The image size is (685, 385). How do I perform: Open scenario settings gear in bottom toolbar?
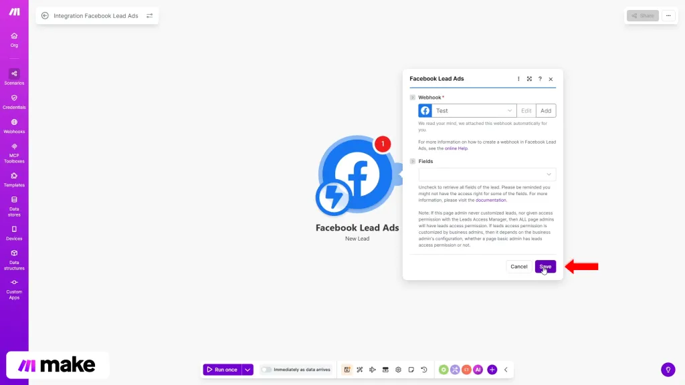pos(398,370)
